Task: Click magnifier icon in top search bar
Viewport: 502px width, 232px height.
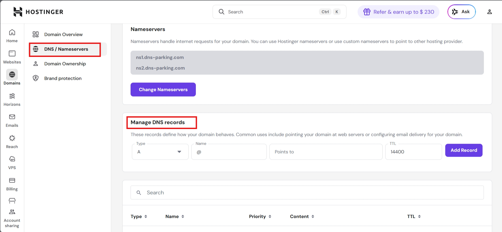Action: pyautogui.click(x=221, y=12)
